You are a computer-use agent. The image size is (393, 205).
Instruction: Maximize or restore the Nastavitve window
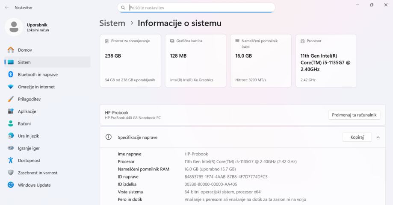(x=372, y=5)
